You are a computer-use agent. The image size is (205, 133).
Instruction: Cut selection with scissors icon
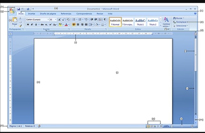click(x=20, y=18)
